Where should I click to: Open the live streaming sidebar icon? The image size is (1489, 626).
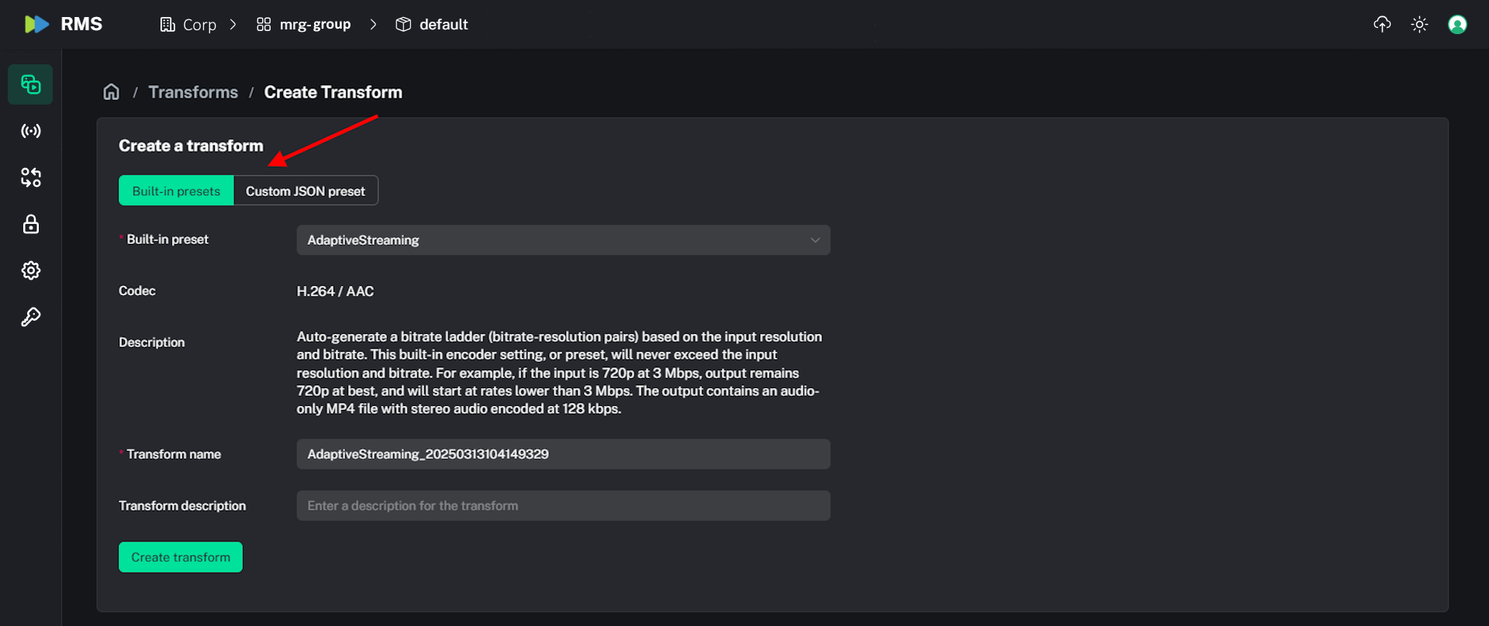[x=30, y=131]
